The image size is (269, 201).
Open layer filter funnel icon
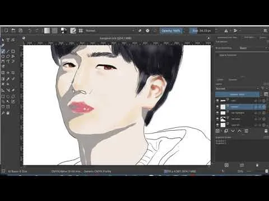tap(263, 88)
